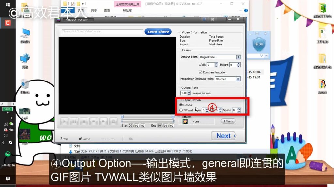
Task: Select the TV Wall output option
Action: click(x=181, y=110)
